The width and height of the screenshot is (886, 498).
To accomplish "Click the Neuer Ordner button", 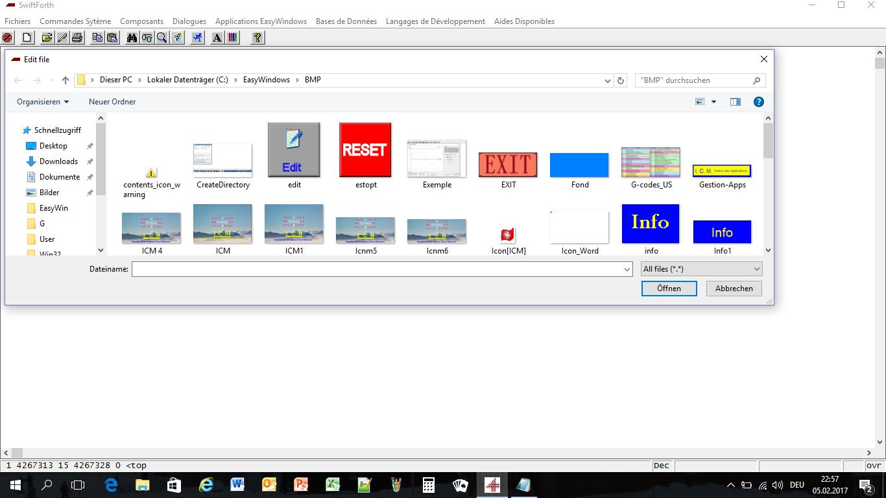I will 112,102.
